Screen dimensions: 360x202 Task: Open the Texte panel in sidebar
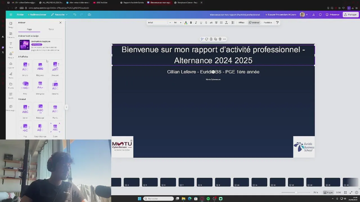coord(11,45)
